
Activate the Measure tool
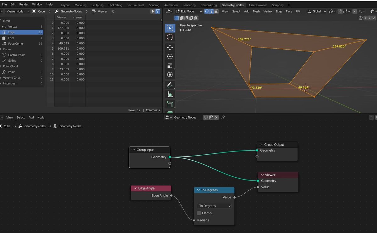(170, 94)
